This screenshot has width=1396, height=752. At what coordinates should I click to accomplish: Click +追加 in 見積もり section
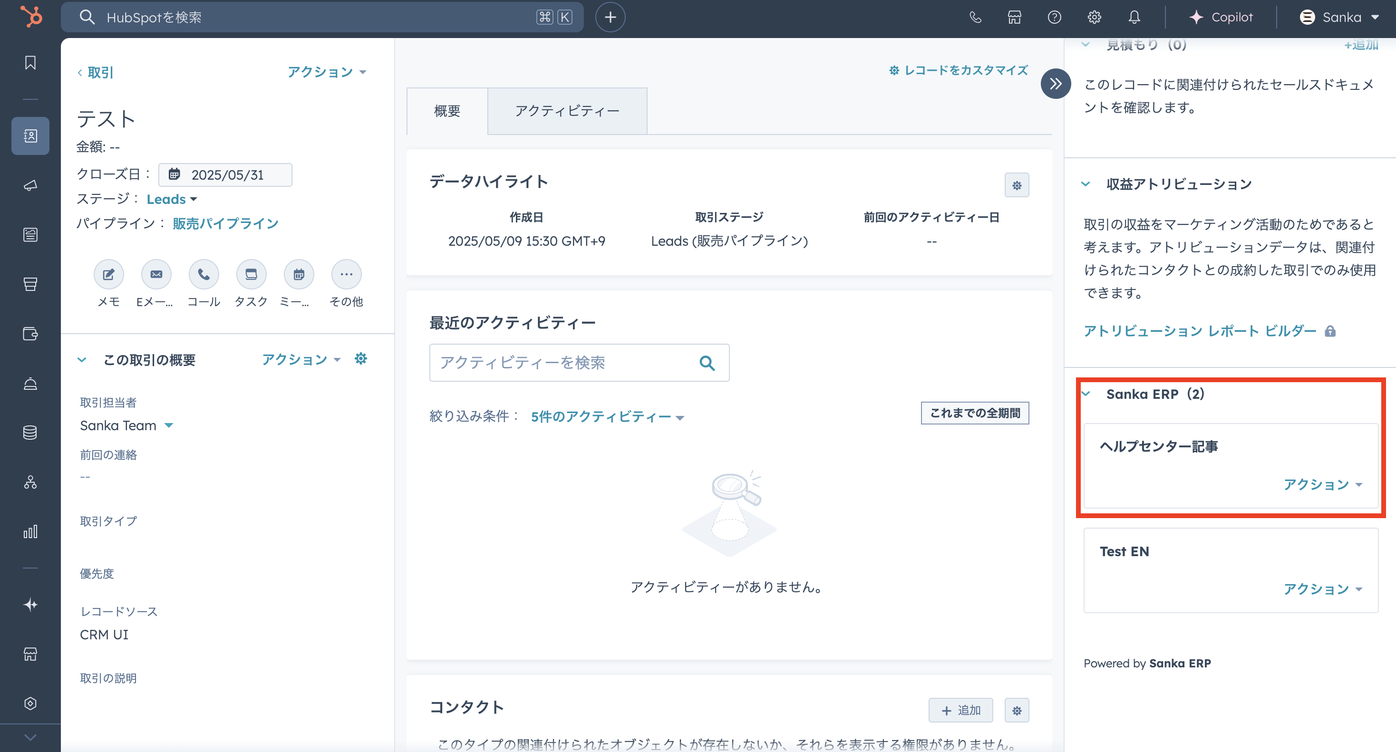(x=1361, y=44)
